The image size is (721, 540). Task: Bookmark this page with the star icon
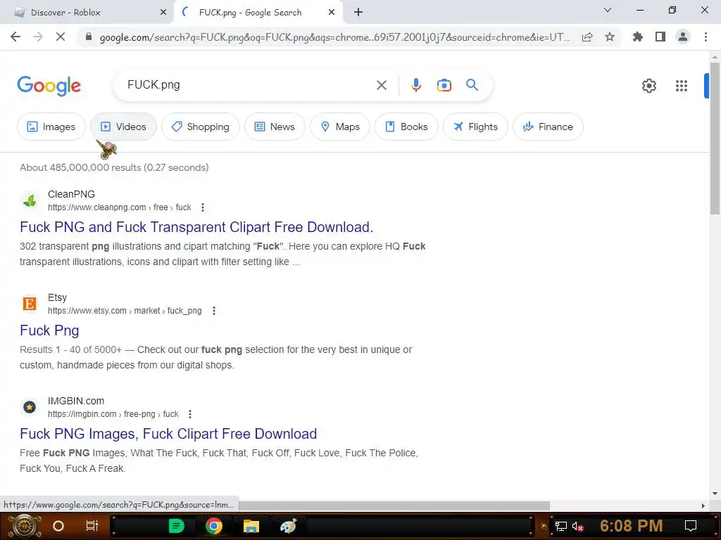click(610, 37)
